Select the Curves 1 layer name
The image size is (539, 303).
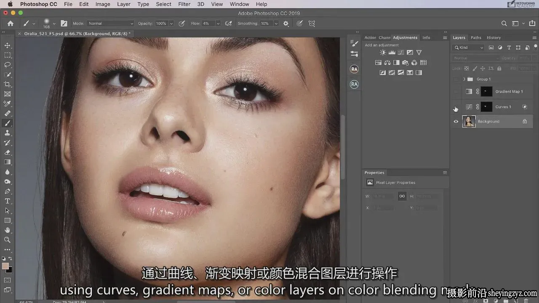[503, 107]
